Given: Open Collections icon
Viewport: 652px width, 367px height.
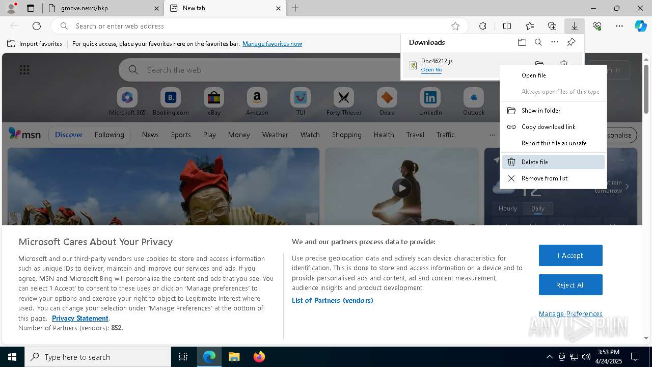Looking at the screenshot, I should [x=552, y=26].
